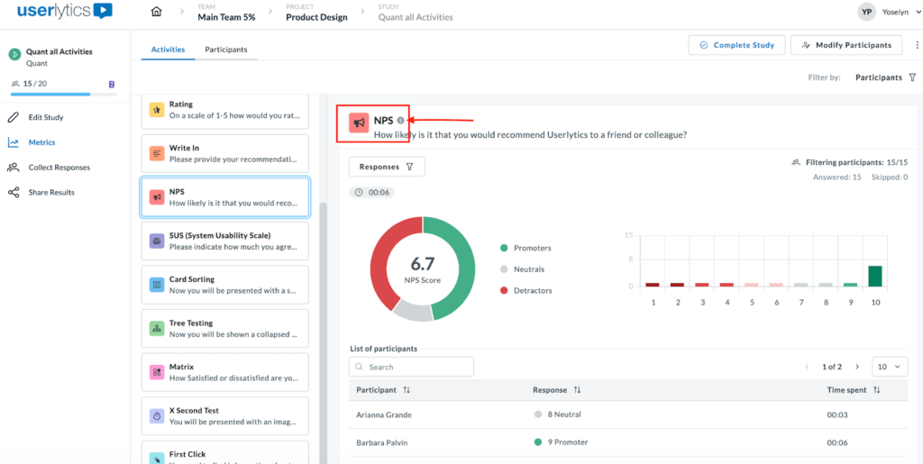Click the B plan badge icon
923x464 pixels.
112,84
